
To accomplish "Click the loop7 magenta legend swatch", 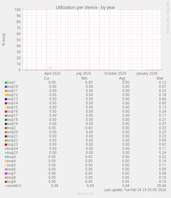I will [6, 174].
